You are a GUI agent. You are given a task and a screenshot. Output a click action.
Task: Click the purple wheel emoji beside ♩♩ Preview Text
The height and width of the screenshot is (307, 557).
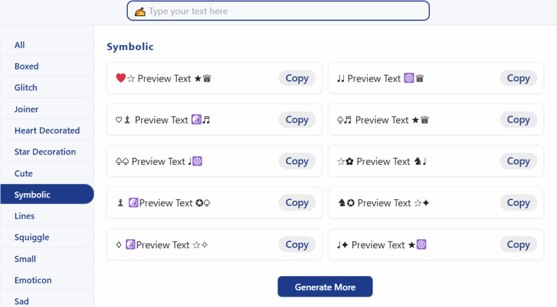(409, 78)
